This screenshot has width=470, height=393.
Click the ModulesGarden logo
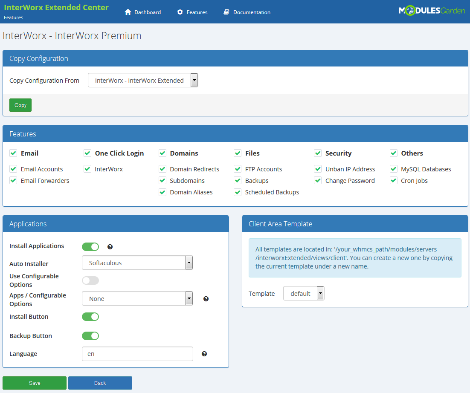pos(432,11)
